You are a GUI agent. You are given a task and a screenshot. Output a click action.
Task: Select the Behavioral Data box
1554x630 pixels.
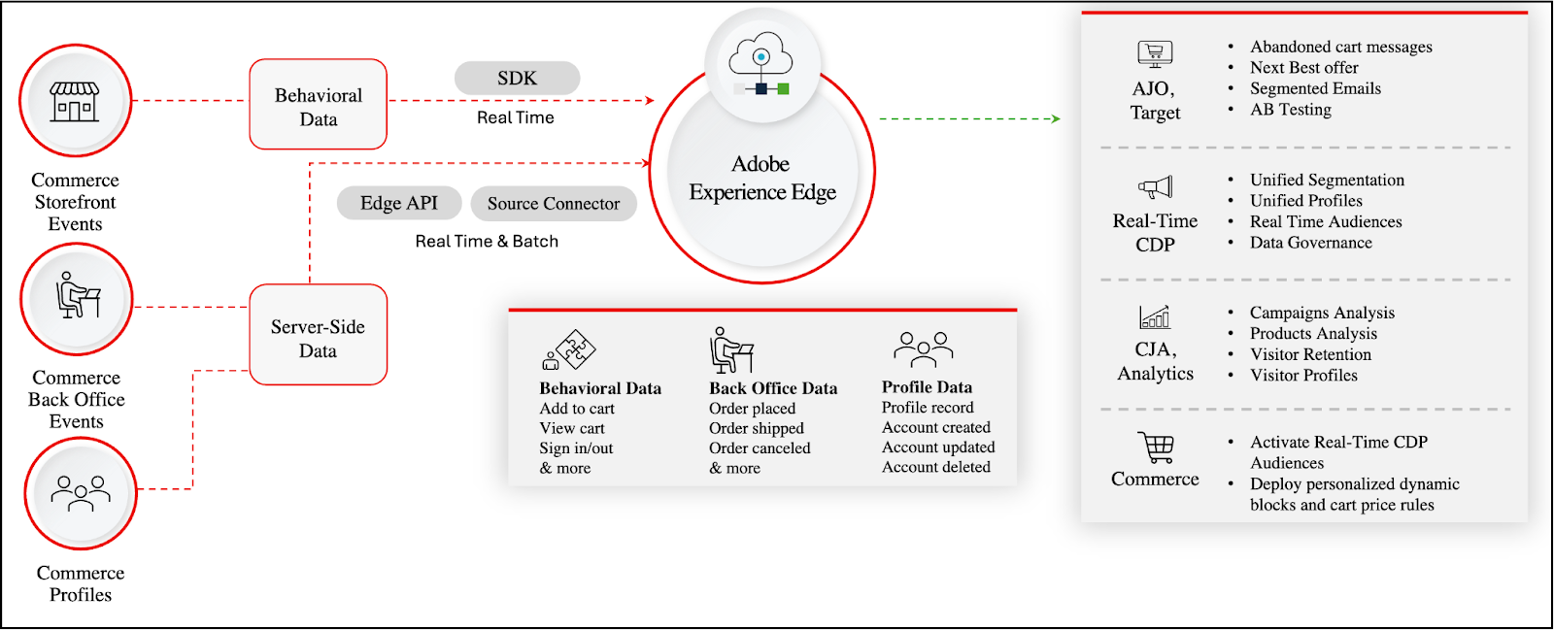(319, 105)
